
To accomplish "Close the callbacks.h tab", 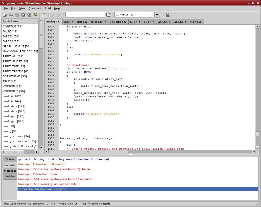I will pyautogui.click(x=106, y=22).
